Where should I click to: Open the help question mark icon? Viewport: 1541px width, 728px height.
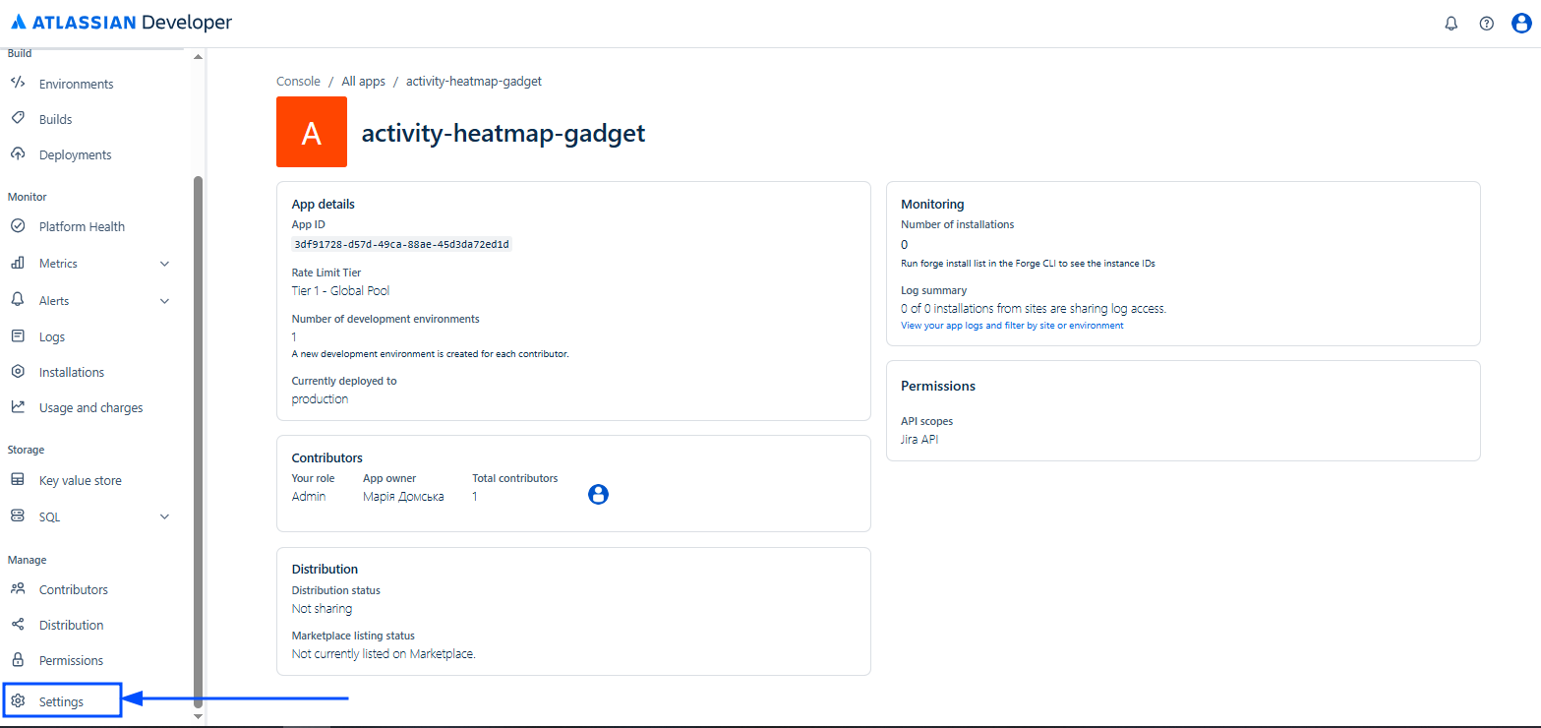tap(1486, 24)
